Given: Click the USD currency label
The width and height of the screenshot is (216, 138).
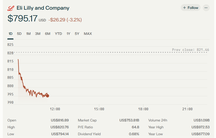Looking at the screenshot, I should (42, 20).
